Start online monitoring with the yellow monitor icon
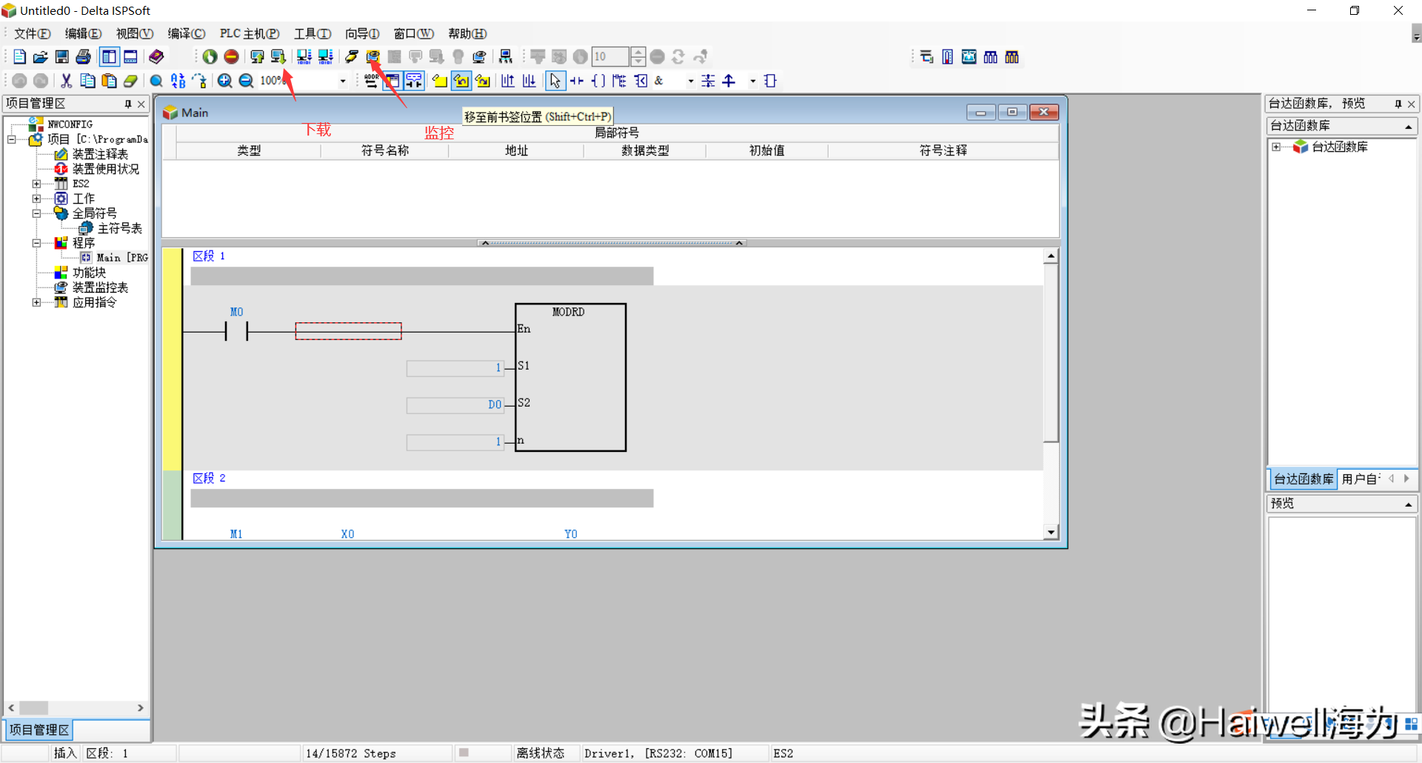1422x763 pixels. [x=373, y=57]
